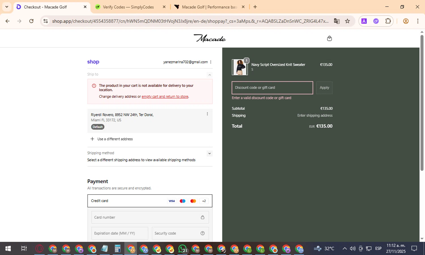Open the Navy Script Sweater product thumbnail

click(240, 67)
